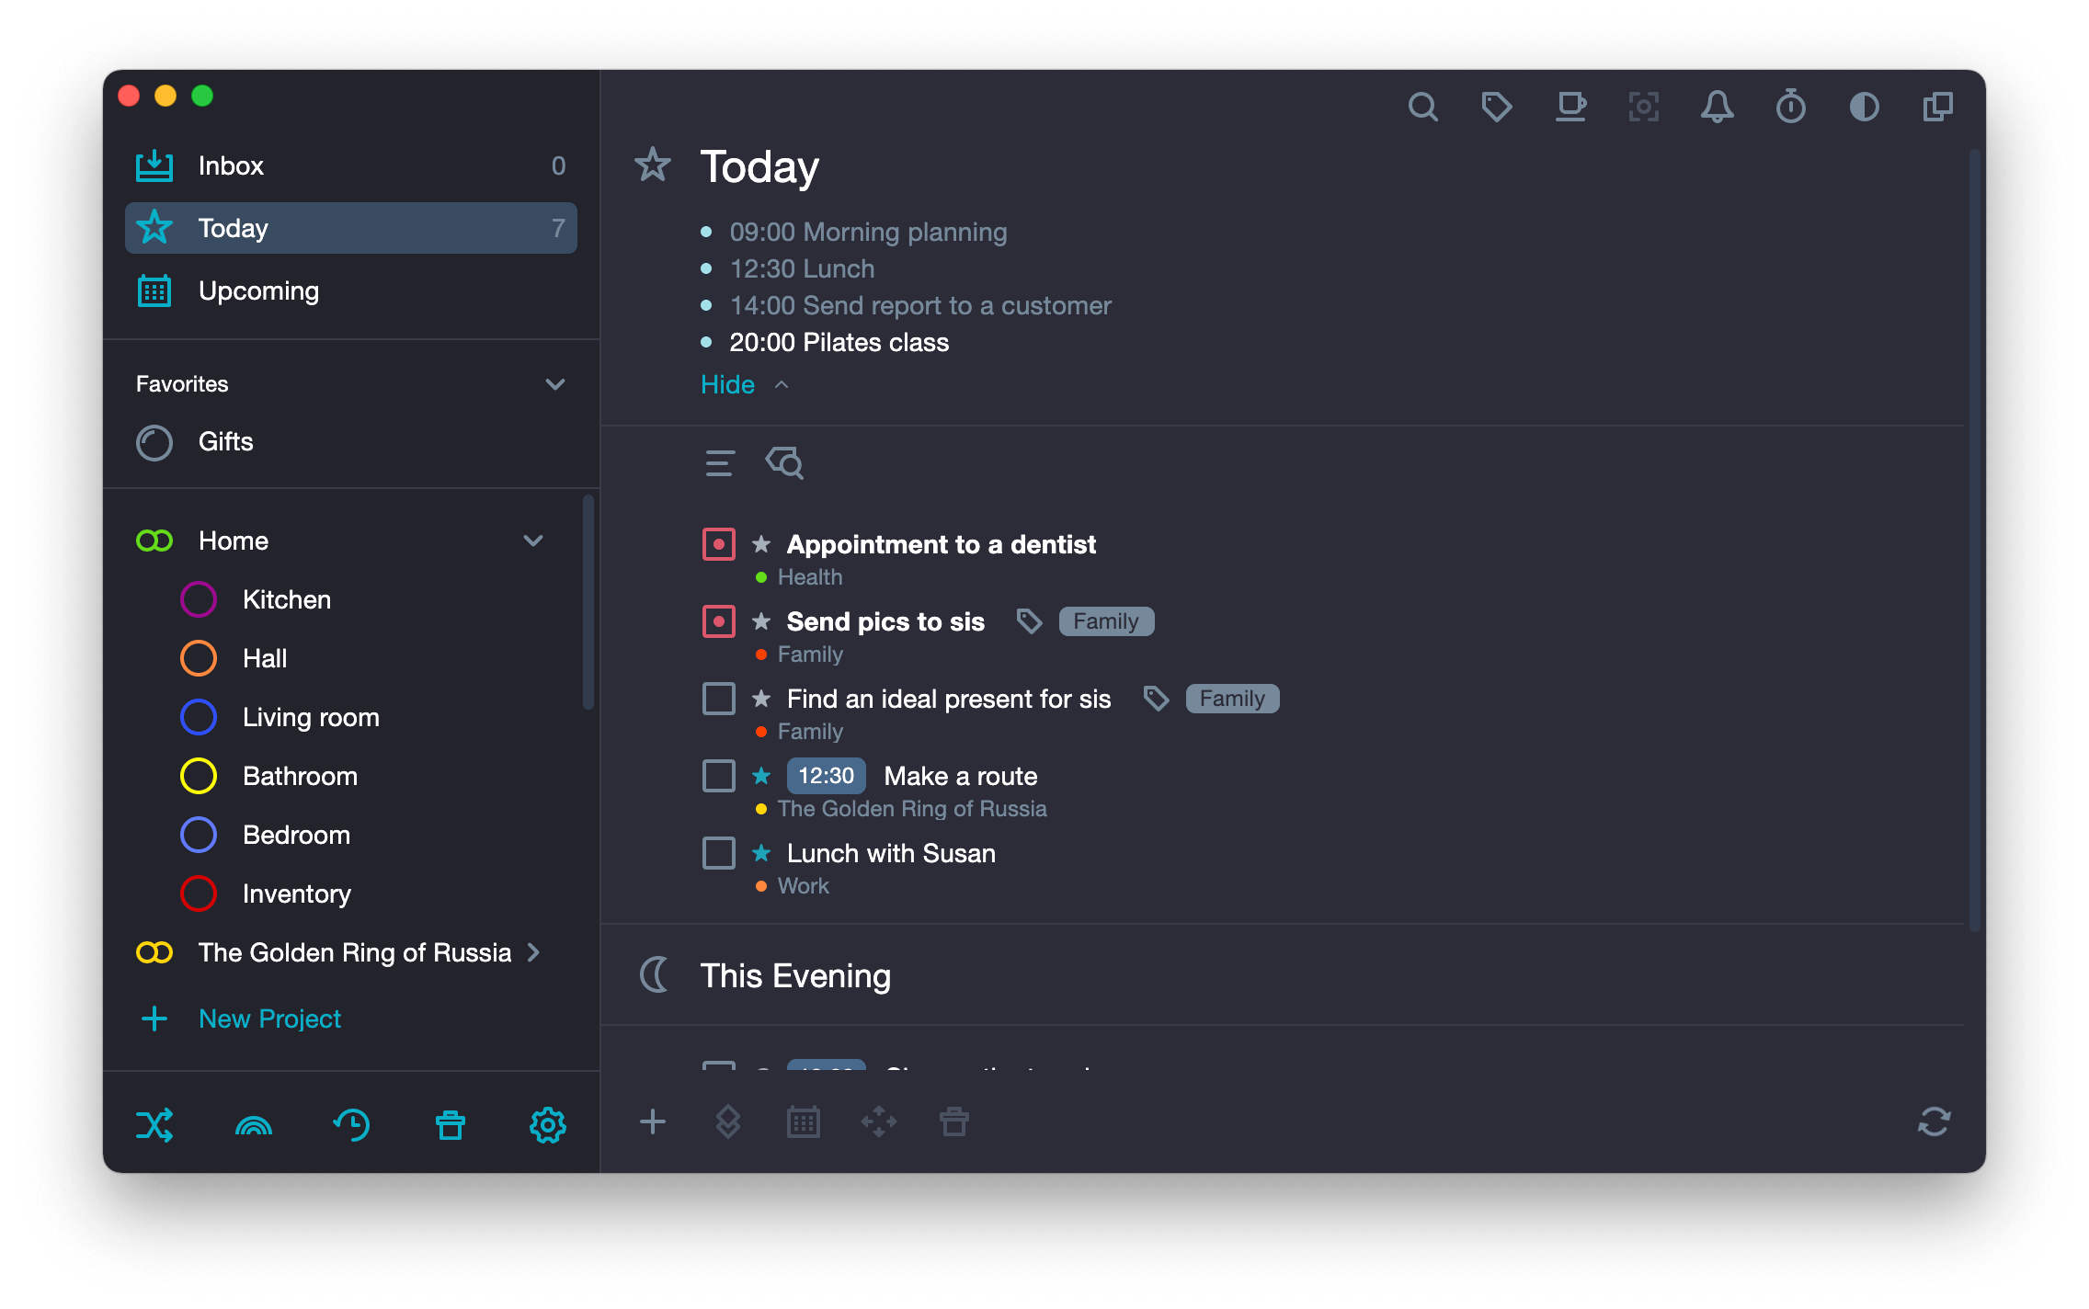Click the shuffle icon in the sidebar footer
2089x1309 pixels.
(x=154, y=1125)
